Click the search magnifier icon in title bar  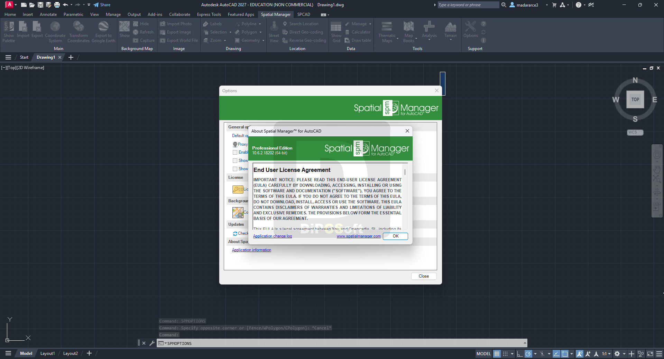504,5
